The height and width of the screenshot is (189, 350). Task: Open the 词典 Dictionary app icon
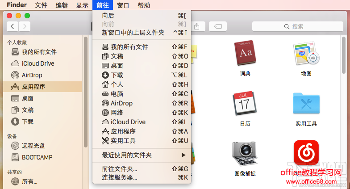(245, 54)
